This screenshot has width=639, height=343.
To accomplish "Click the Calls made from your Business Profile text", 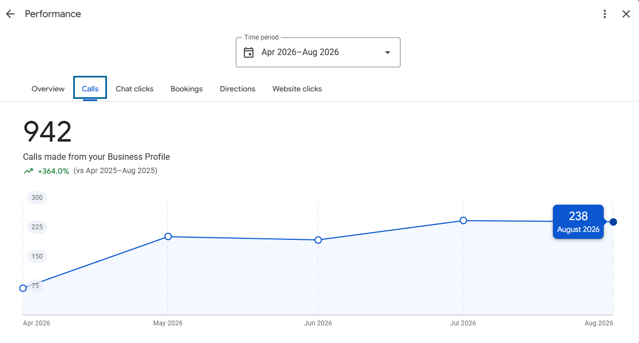I will (96, 157).
